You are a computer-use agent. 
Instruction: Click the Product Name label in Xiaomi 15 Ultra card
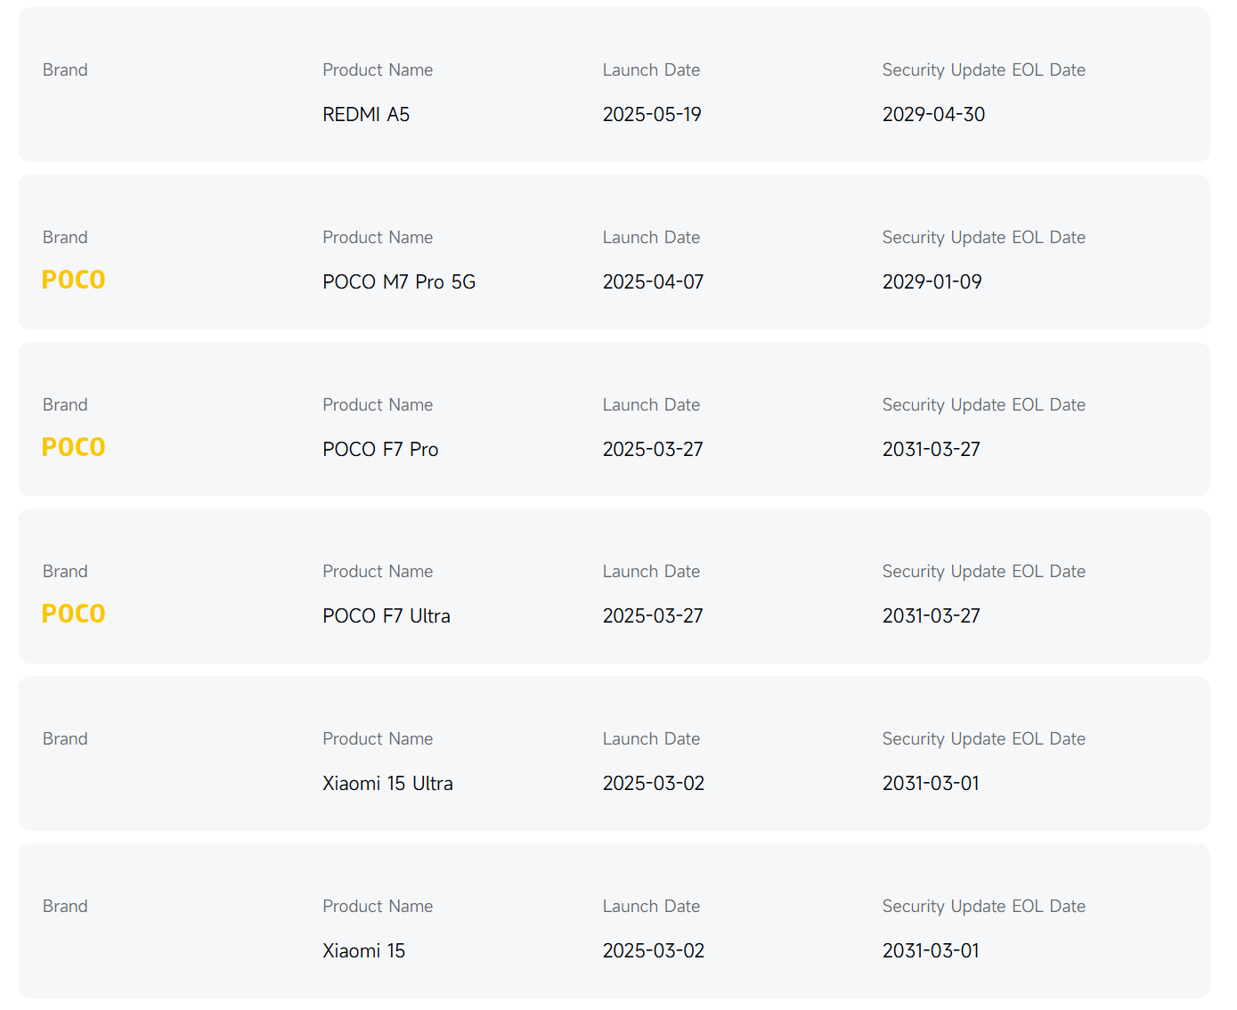378,739
